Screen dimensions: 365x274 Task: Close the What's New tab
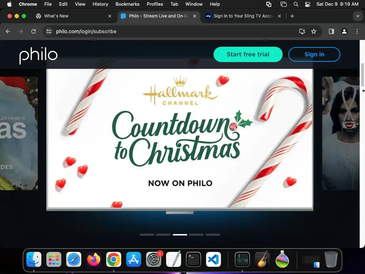[110, 16]
